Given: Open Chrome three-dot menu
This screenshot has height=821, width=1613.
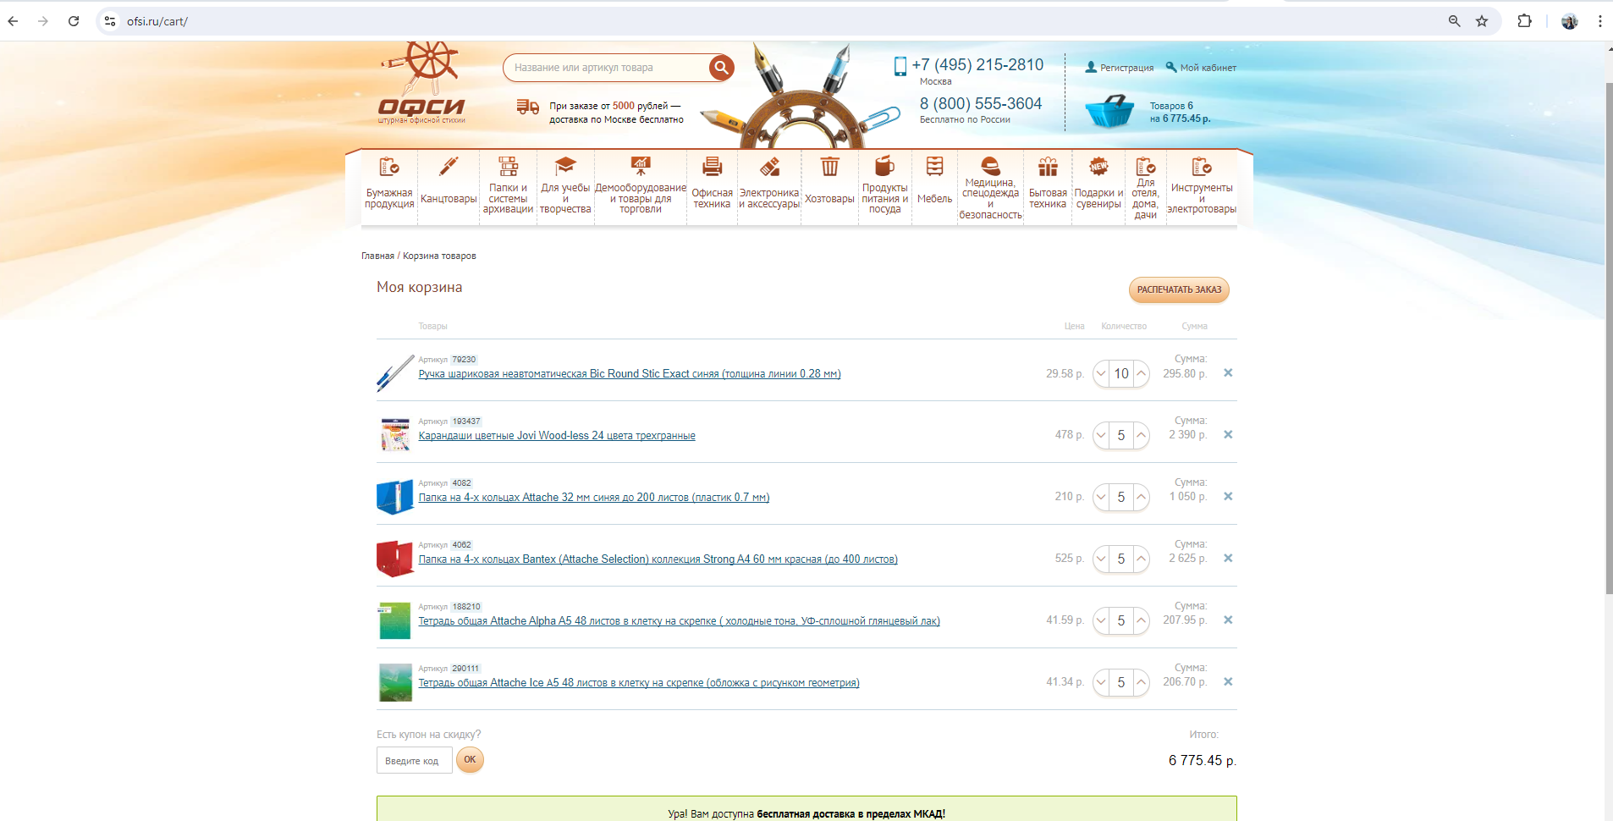Looking at the screenshot, I should click(1599, 21).
